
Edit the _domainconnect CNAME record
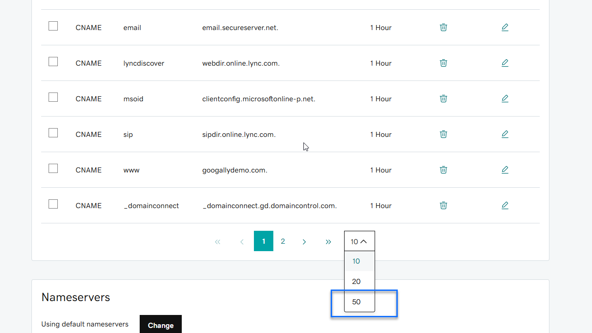[x=505, y=205]
